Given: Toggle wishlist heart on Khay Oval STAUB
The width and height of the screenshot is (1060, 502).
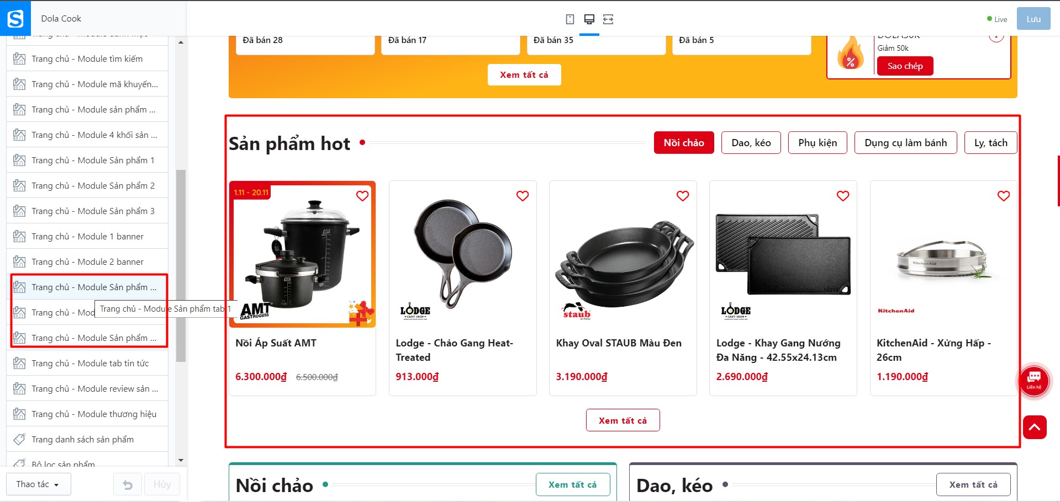Looking at the screenshot, I should pos(683,196).
